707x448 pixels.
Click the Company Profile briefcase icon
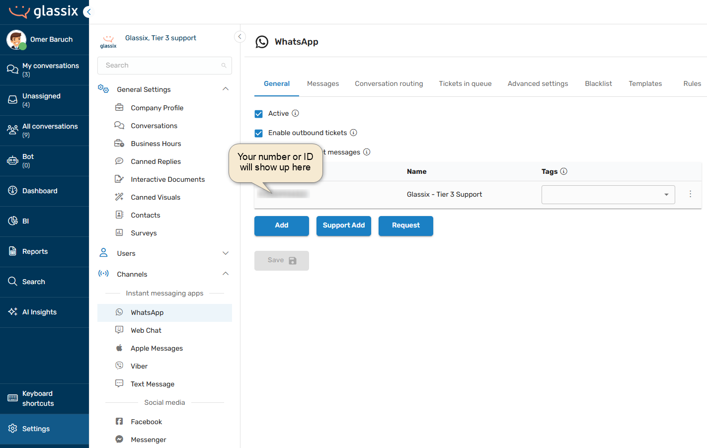(x=119, y=107)
